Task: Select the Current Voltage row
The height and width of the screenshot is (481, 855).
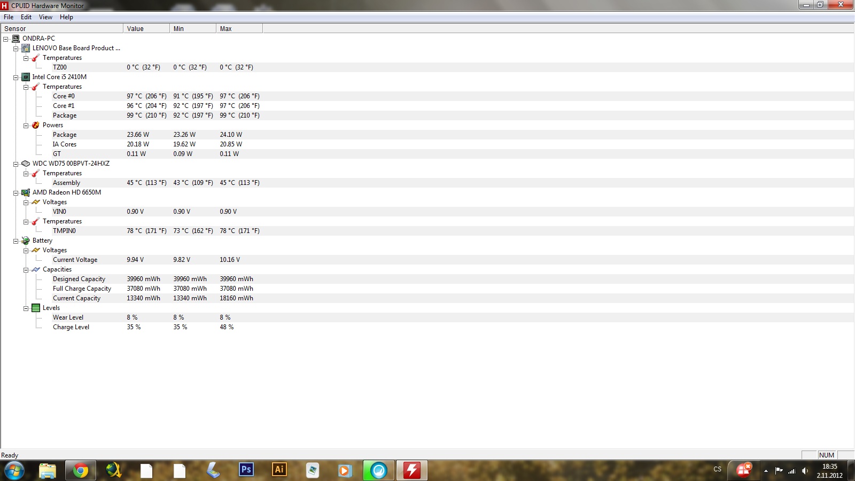Action: [428, 260]
